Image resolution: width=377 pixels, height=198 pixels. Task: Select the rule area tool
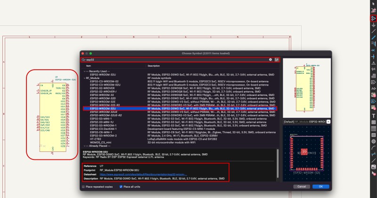(373, 76)
